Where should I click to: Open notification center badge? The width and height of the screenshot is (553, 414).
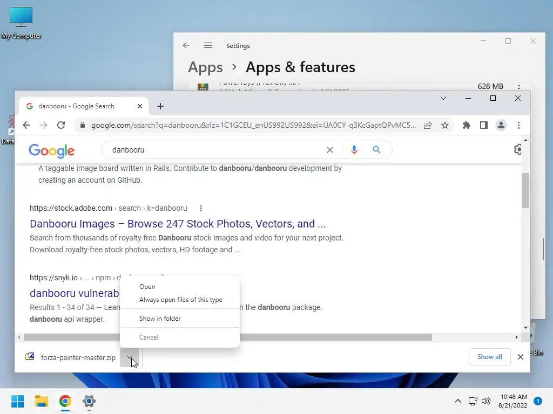(x=537, y=401)
